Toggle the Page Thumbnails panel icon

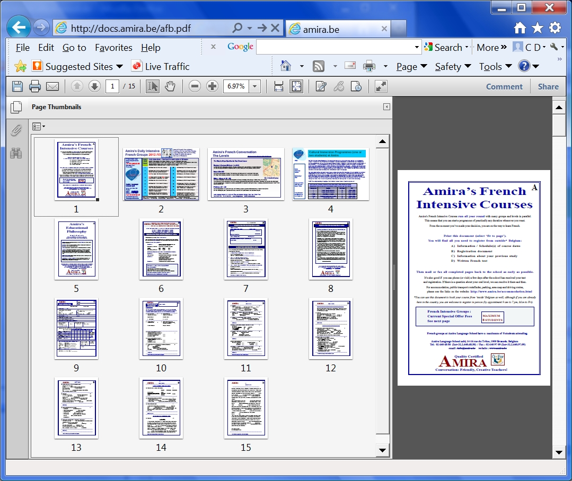(x=16, y=107)
